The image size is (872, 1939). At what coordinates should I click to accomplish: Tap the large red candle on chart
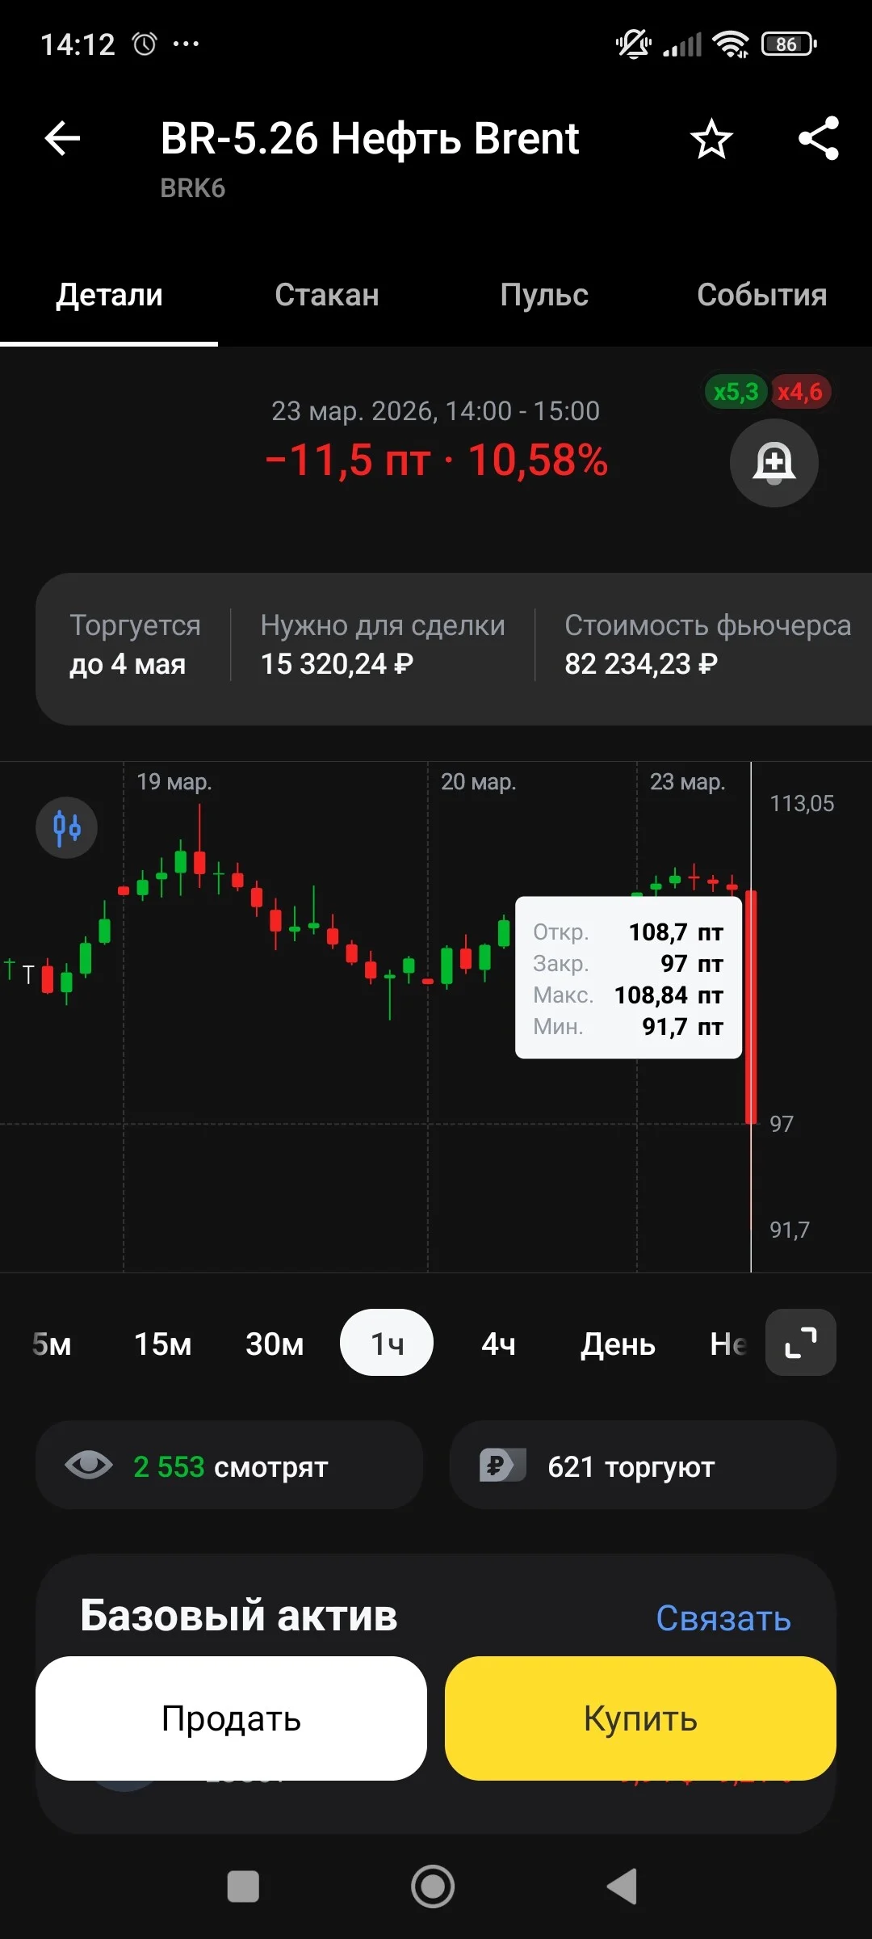point(751,1007)
